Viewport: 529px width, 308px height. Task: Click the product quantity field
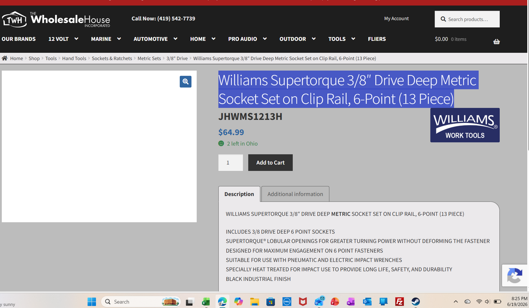coord(231,163)
